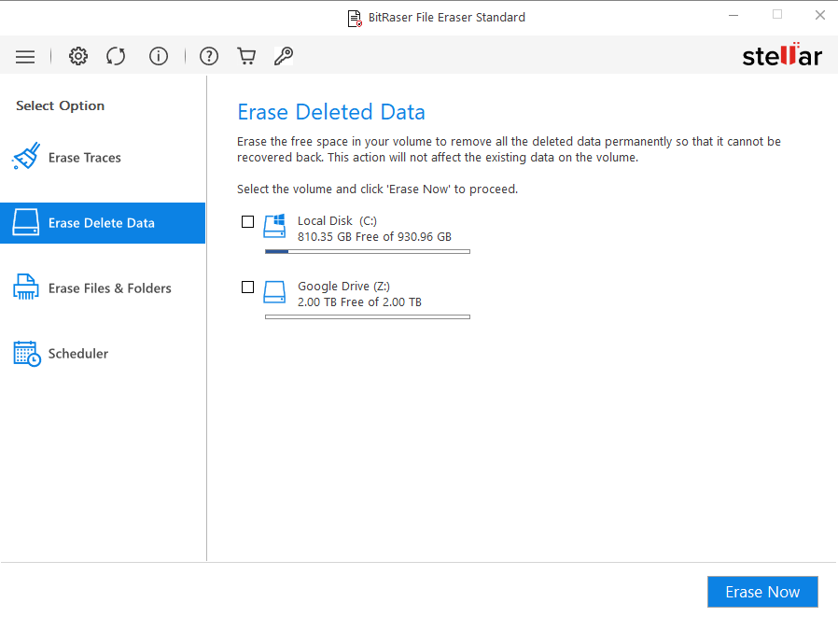
Task: Click the shopping cart buy icon
Action: (246, 56)
